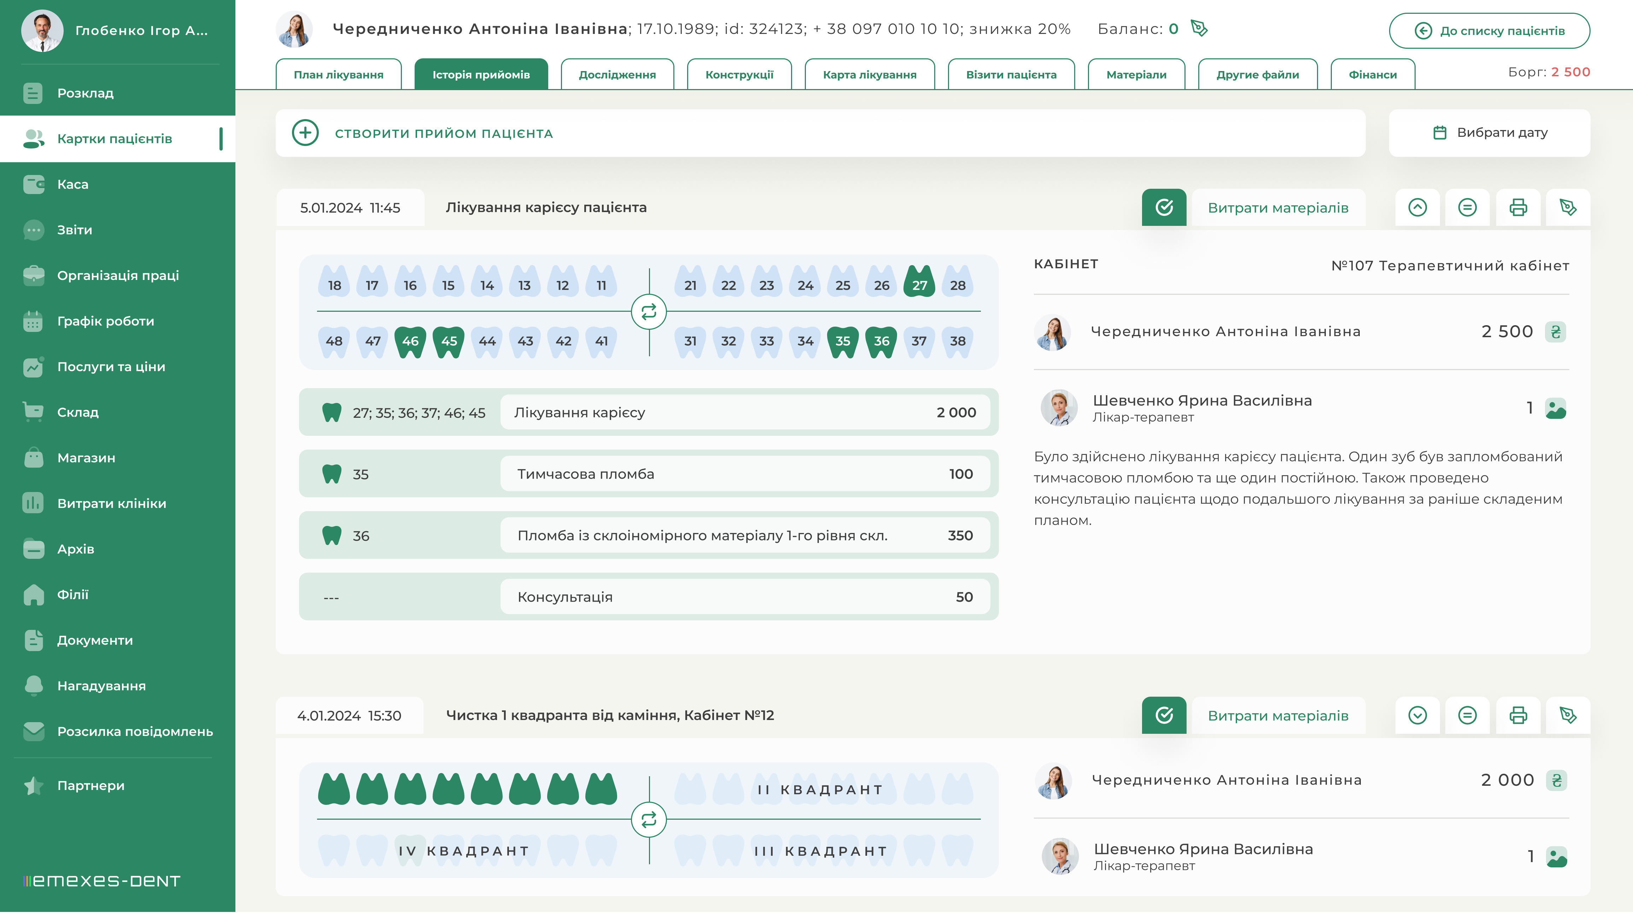Click edit pen icon next to Баланс
1633x913 pixels.
click(x=1199, y=29)
